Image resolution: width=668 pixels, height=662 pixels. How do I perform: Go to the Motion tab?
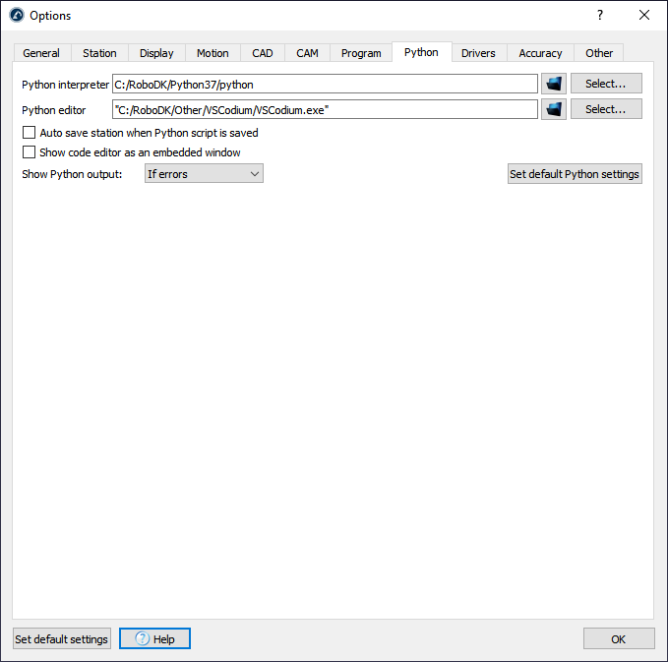tap(213, 53)
